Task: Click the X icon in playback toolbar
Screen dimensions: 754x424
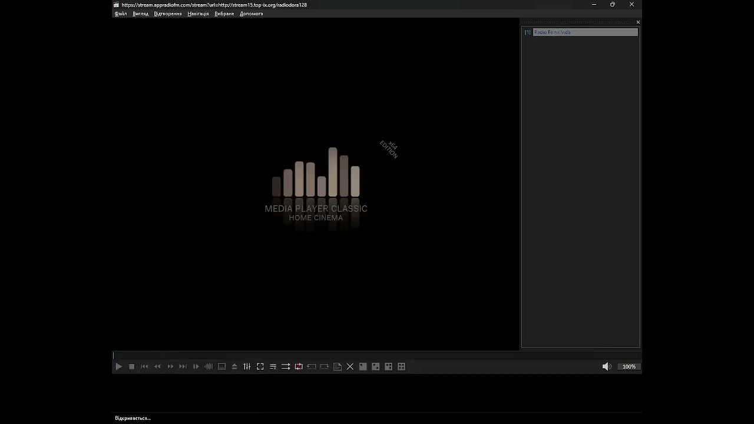Action: click(x=350, y=366)
